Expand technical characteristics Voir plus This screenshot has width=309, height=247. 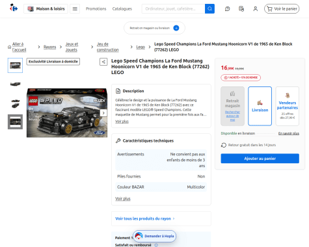coord(123,198)
